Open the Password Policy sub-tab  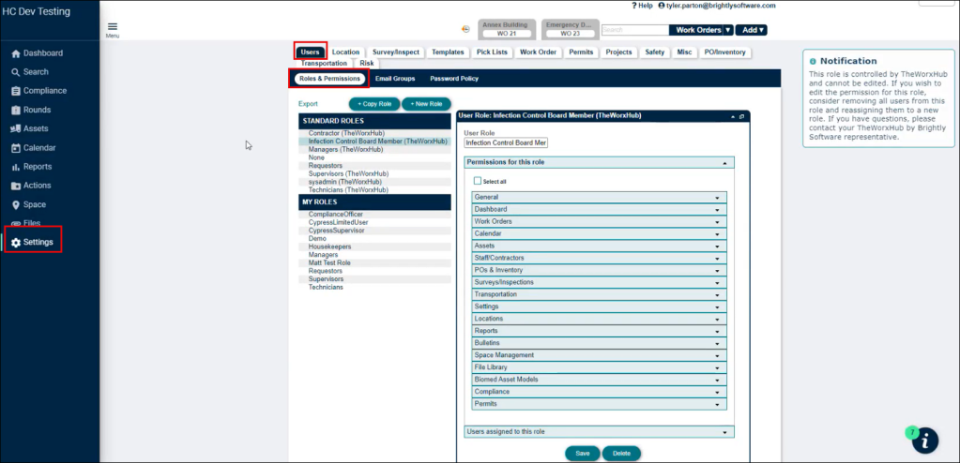[x=454, y=79]
